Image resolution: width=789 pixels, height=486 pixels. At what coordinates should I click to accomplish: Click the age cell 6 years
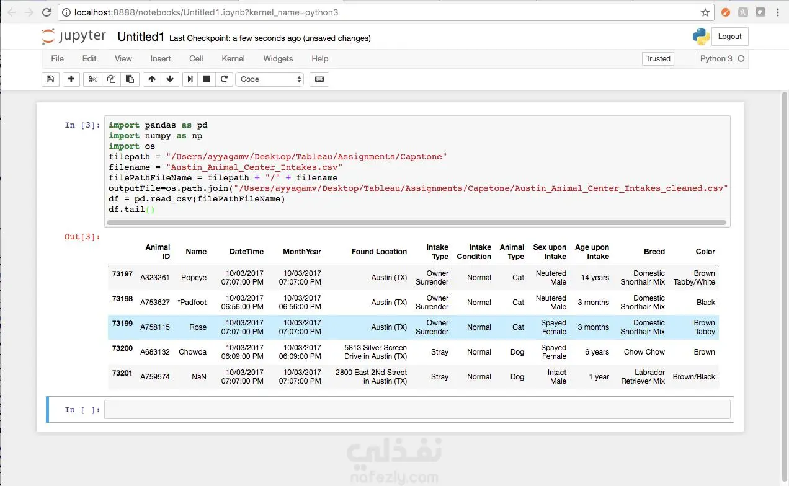597,352
